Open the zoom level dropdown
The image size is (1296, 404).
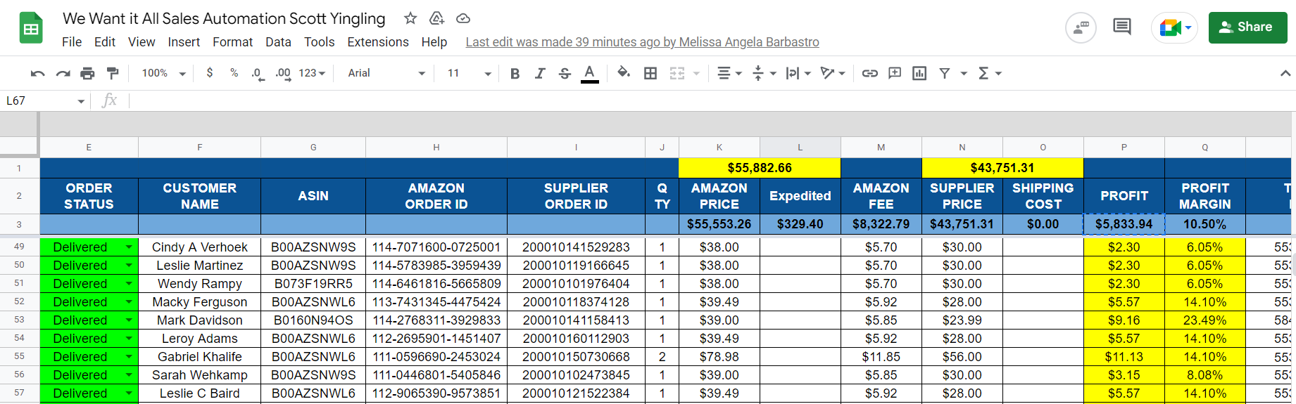click(x=163, y=73)
